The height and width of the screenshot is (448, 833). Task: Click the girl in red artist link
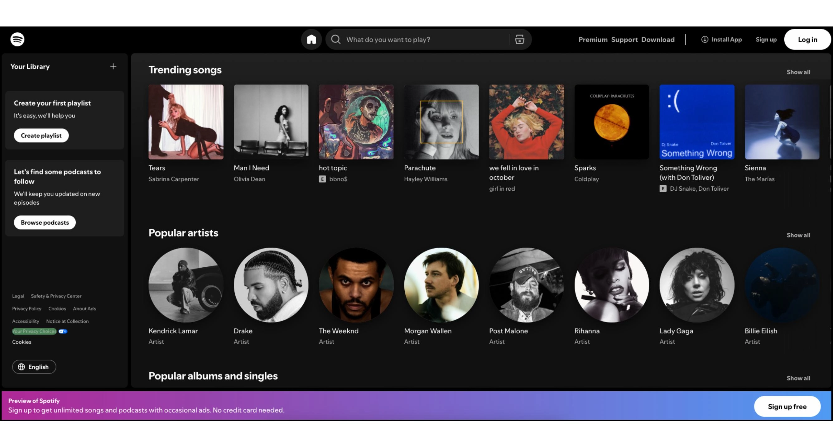tap(502, 189)
